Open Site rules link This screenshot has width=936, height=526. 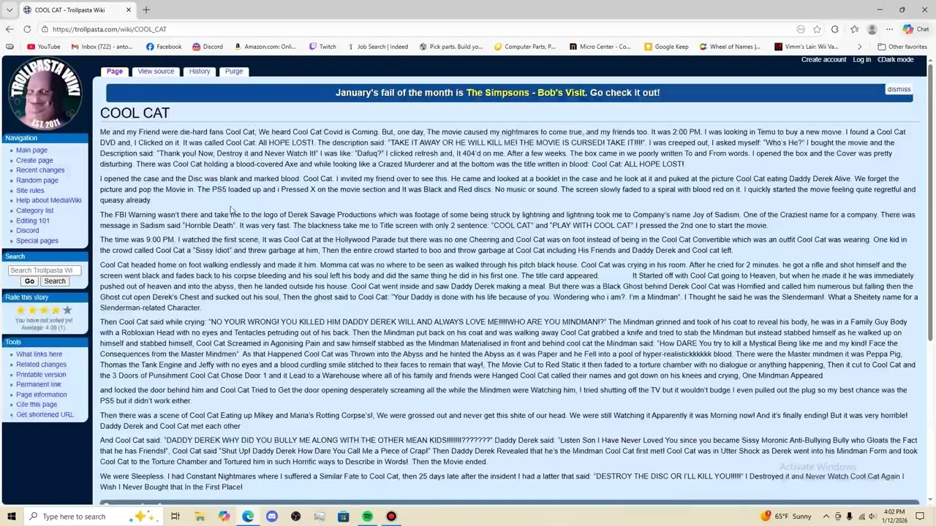pos(30,191)
